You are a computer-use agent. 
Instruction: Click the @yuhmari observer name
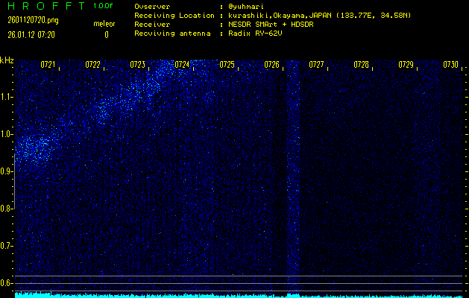(248, 6)
